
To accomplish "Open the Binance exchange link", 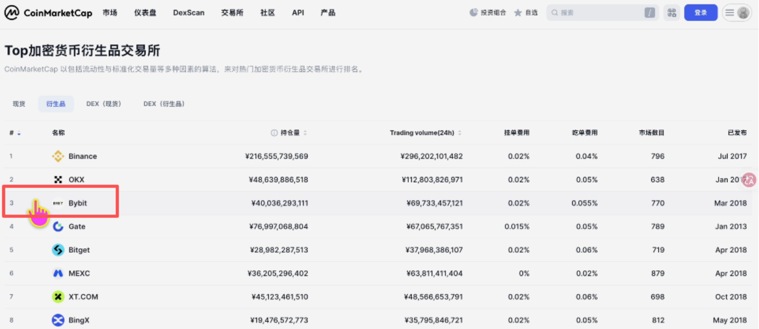I will pyautogui.click(x=83, y=156).
